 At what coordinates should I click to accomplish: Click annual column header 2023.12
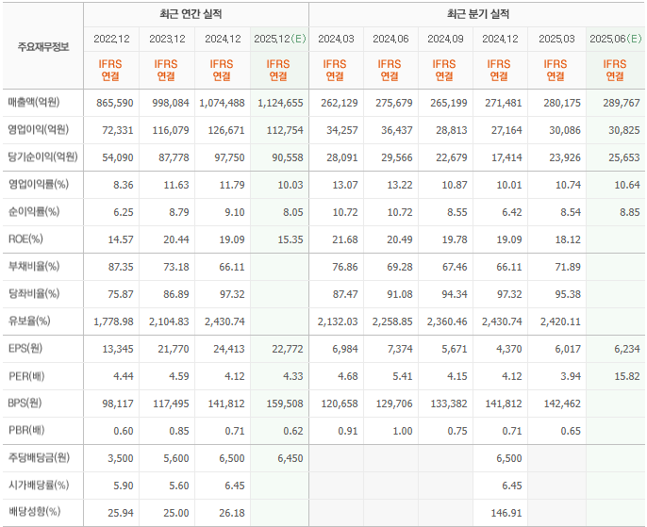[x=167, y=40]
